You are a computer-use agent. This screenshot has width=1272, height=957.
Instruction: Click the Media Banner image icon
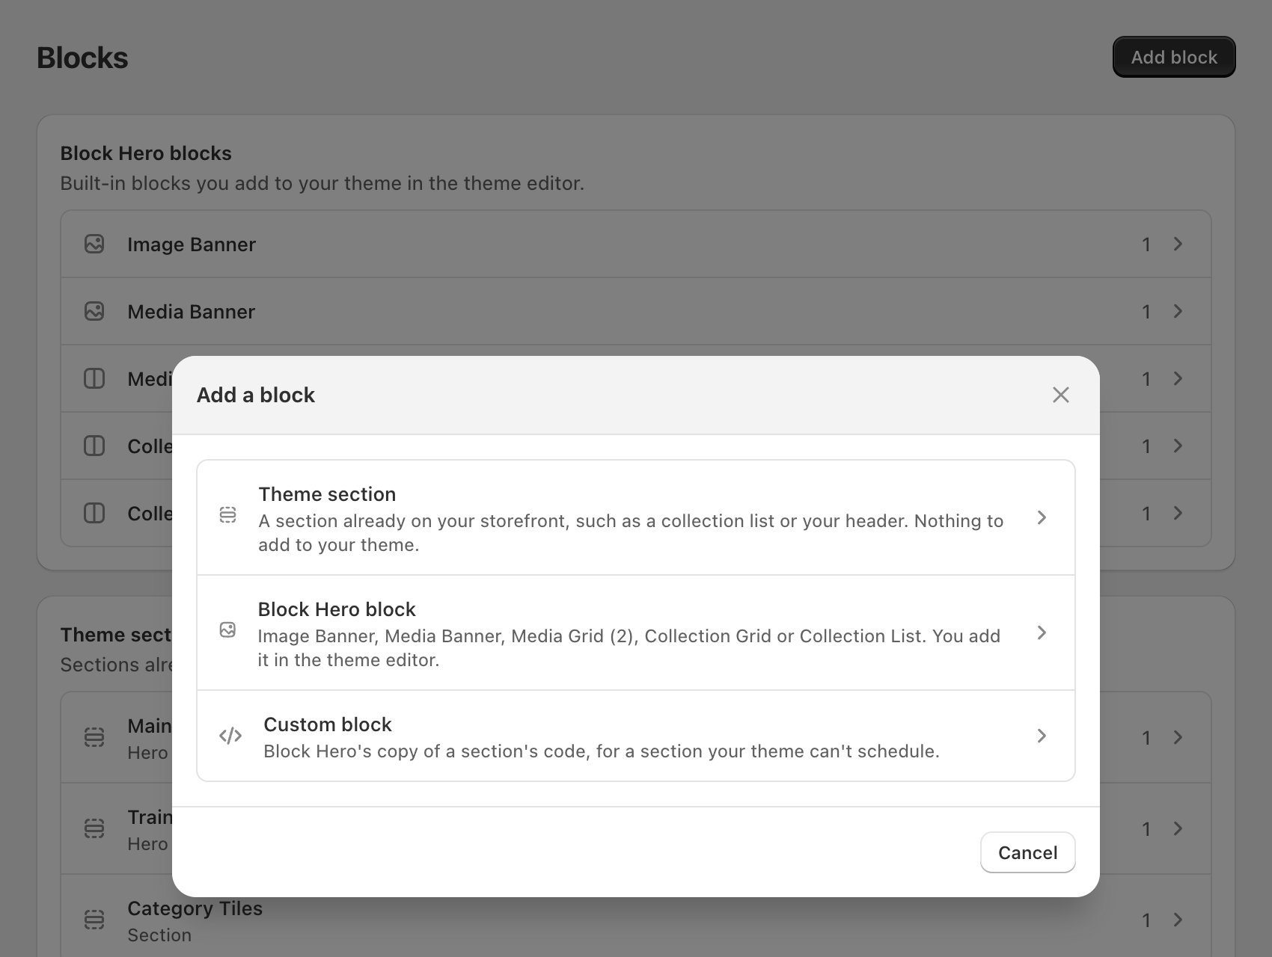pos(94,311)
